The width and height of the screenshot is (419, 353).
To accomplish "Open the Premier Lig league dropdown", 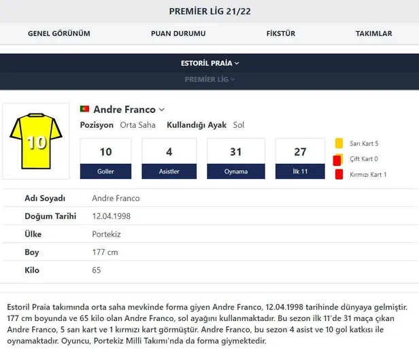I will 209,80.
